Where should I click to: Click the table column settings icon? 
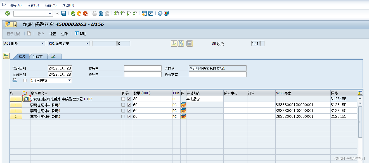point(360,93)
